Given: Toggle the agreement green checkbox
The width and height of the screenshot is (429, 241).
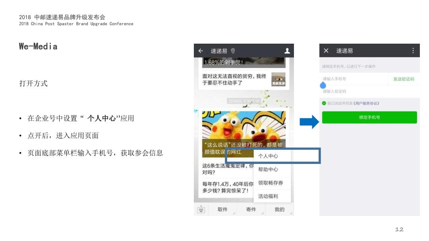Looking at the screenshot, I should click(324, 103).
